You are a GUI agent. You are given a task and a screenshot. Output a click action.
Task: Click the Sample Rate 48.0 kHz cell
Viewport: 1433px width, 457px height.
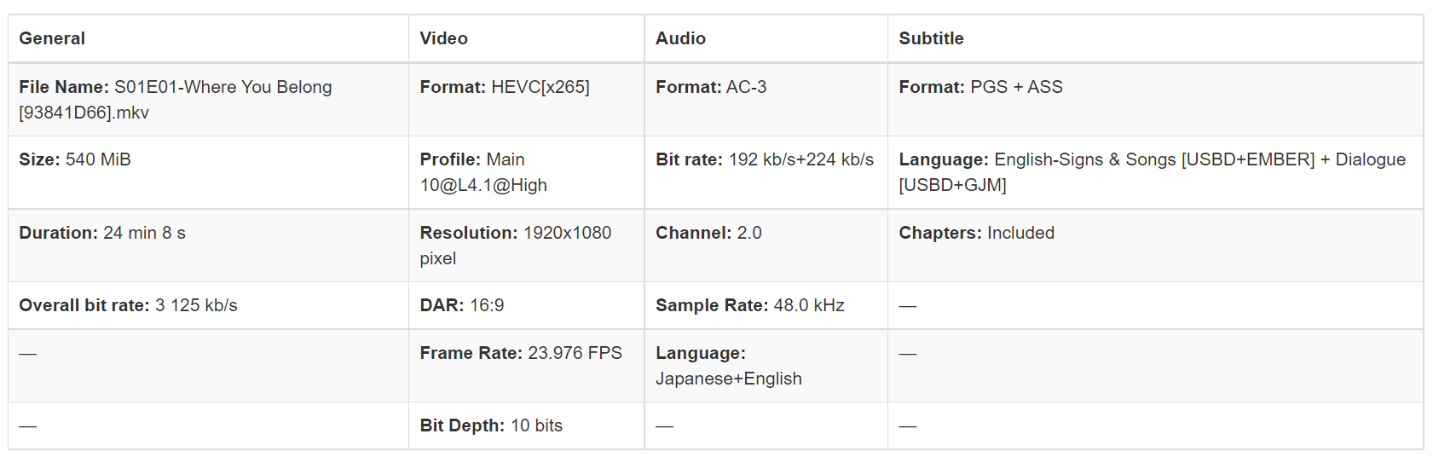tap(766, 305)
